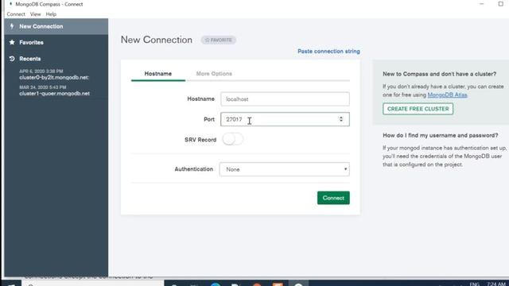The image size is (509, 286).
Task: Switch to the More Options tab
Action: coord(214,74)
